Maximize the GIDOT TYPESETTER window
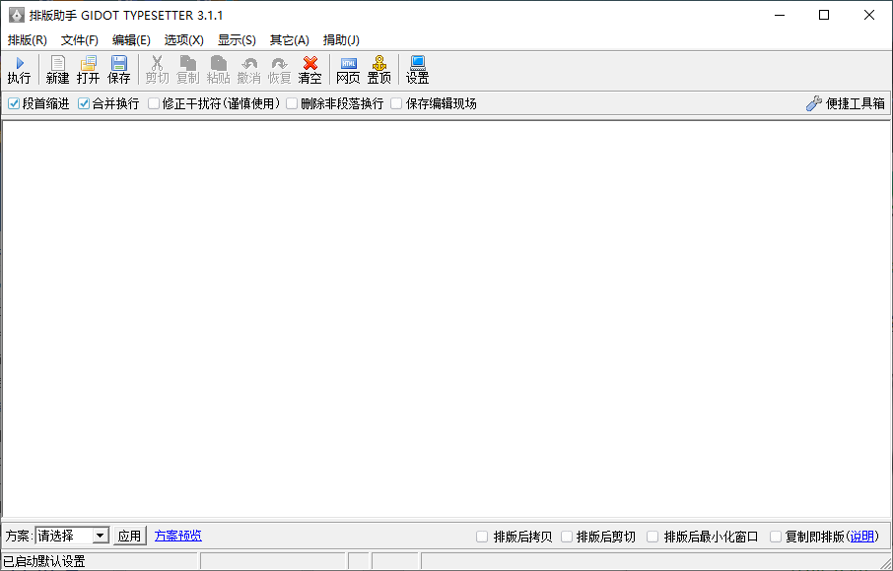893x571 pixels. tap(824, 16)
